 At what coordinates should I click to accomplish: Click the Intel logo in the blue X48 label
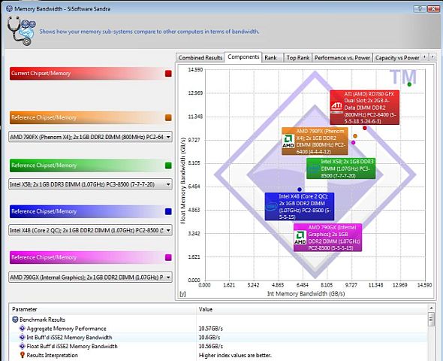(x=271, y=207)
